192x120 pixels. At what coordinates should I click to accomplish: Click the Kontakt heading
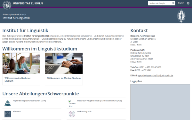click(139, 30)
